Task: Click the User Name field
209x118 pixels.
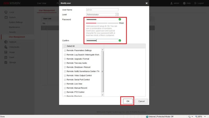Action: pos(102,10)
